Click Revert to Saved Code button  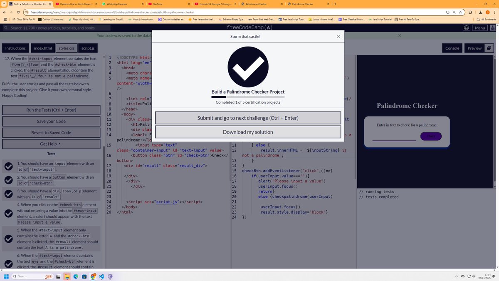[x=51, y=132]
